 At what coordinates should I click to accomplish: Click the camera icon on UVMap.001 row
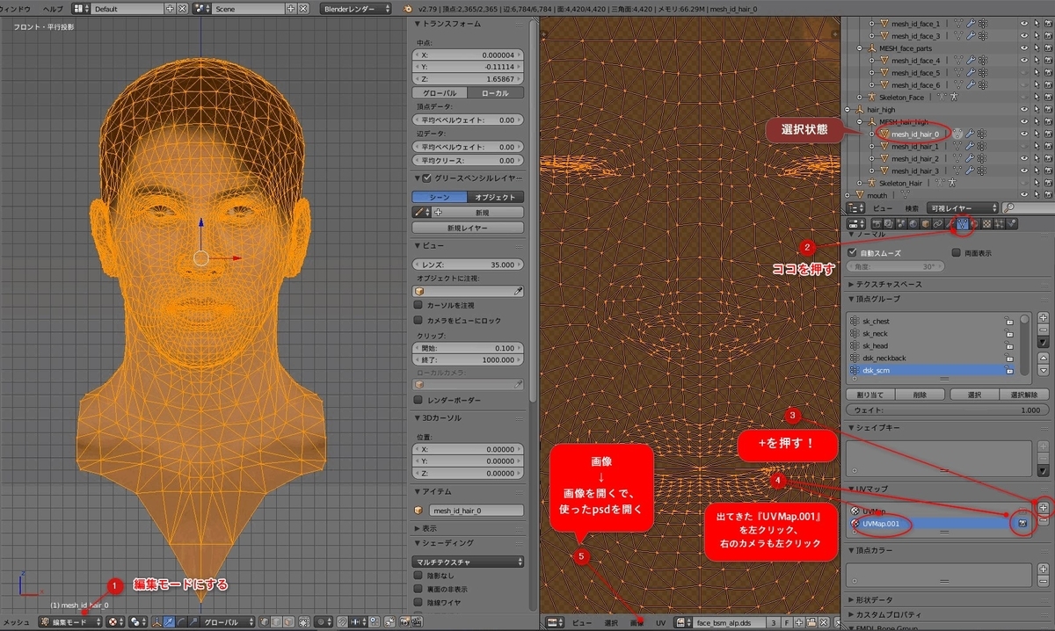tap(1023, 523)
